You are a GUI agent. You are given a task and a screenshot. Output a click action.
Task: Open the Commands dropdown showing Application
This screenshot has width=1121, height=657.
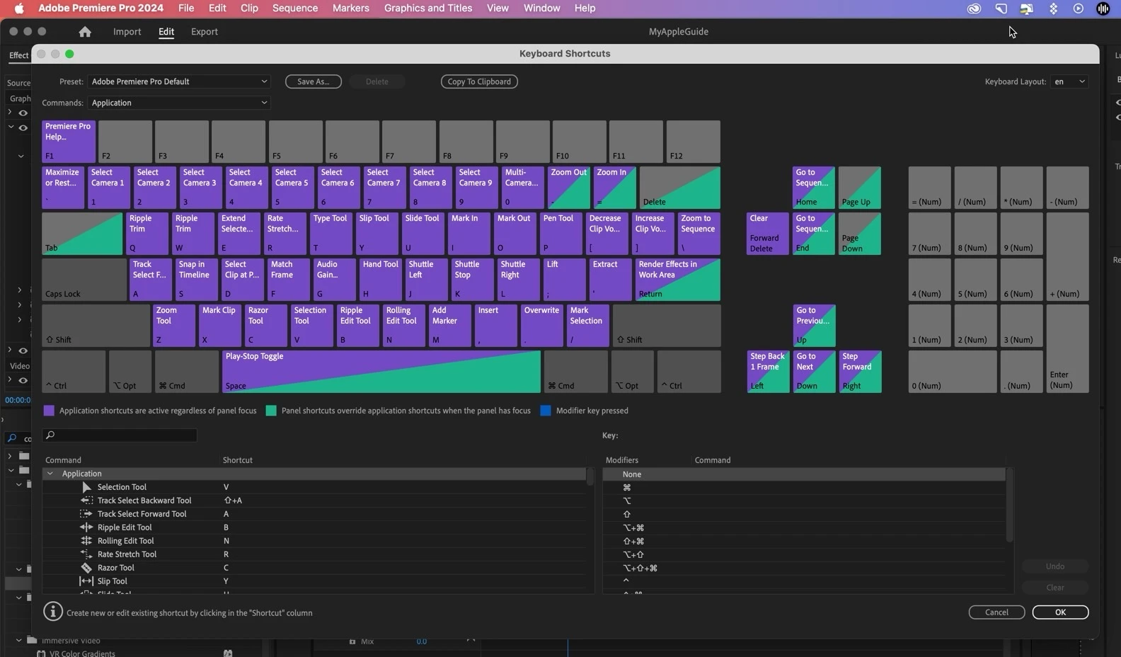179,103
